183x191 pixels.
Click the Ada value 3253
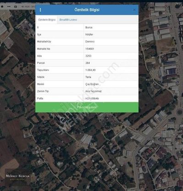coord(88,56)
